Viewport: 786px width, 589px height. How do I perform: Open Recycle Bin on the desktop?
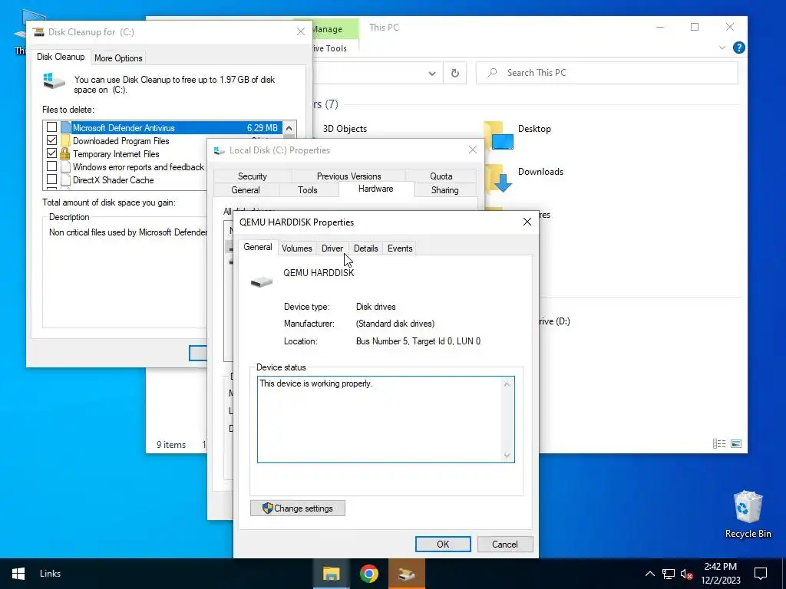[748, 515]
